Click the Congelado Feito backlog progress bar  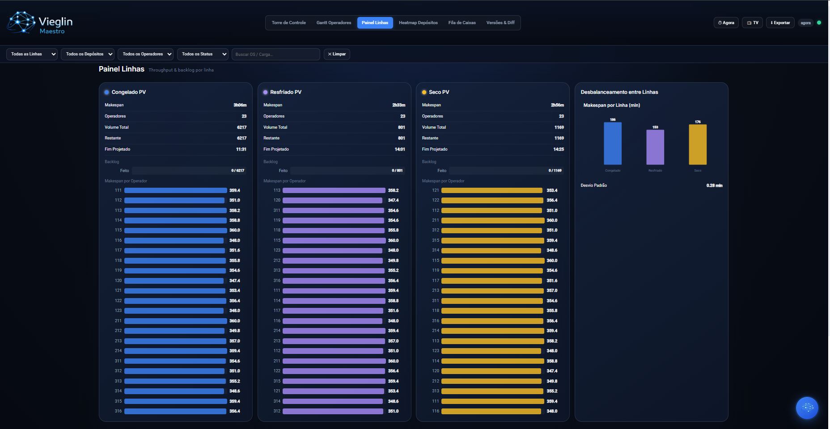(x=189, y=171)
